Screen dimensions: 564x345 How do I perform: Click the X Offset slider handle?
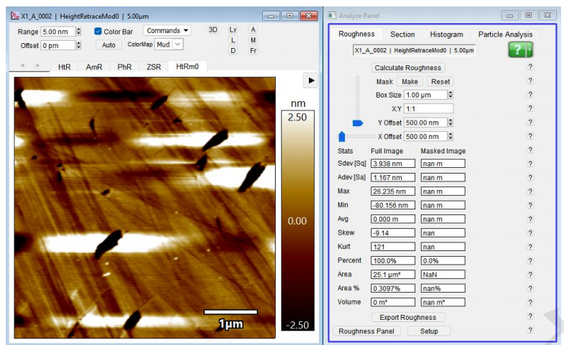tap(342, 136)
